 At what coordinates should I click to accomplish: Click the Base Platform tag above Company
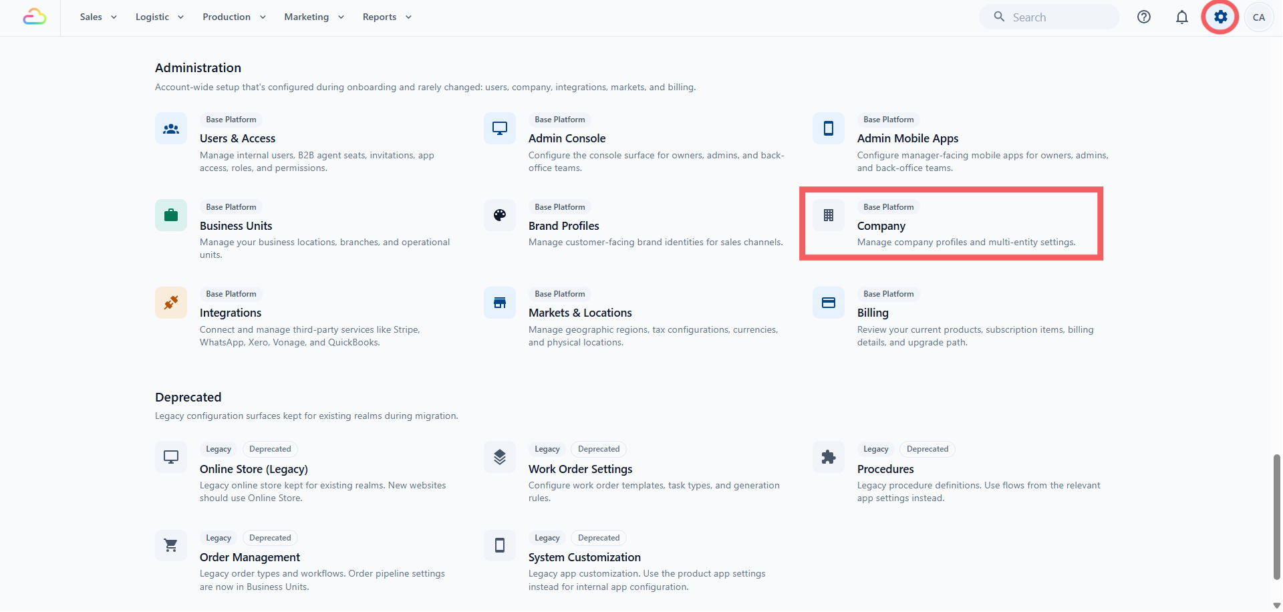[888, 207]
